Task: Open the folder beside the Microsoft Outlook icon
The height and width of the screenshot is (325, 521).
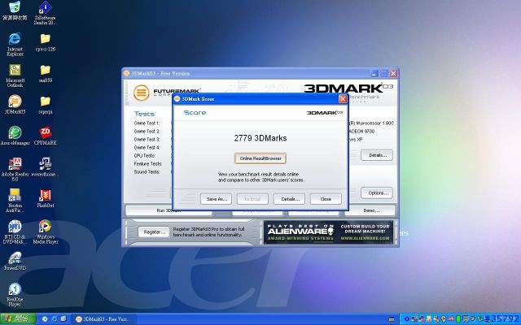Action: point(46,73)
